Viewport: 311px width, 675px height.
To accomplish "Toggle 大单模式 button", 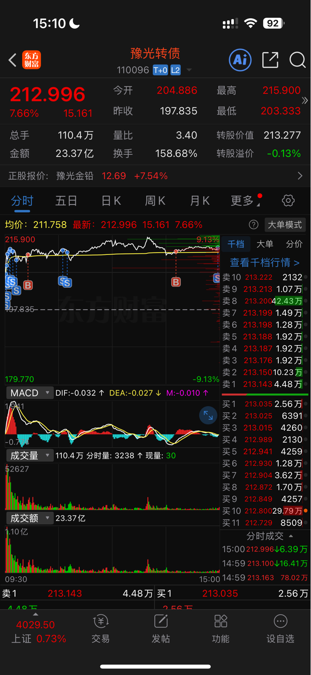I will coord(285,225).
